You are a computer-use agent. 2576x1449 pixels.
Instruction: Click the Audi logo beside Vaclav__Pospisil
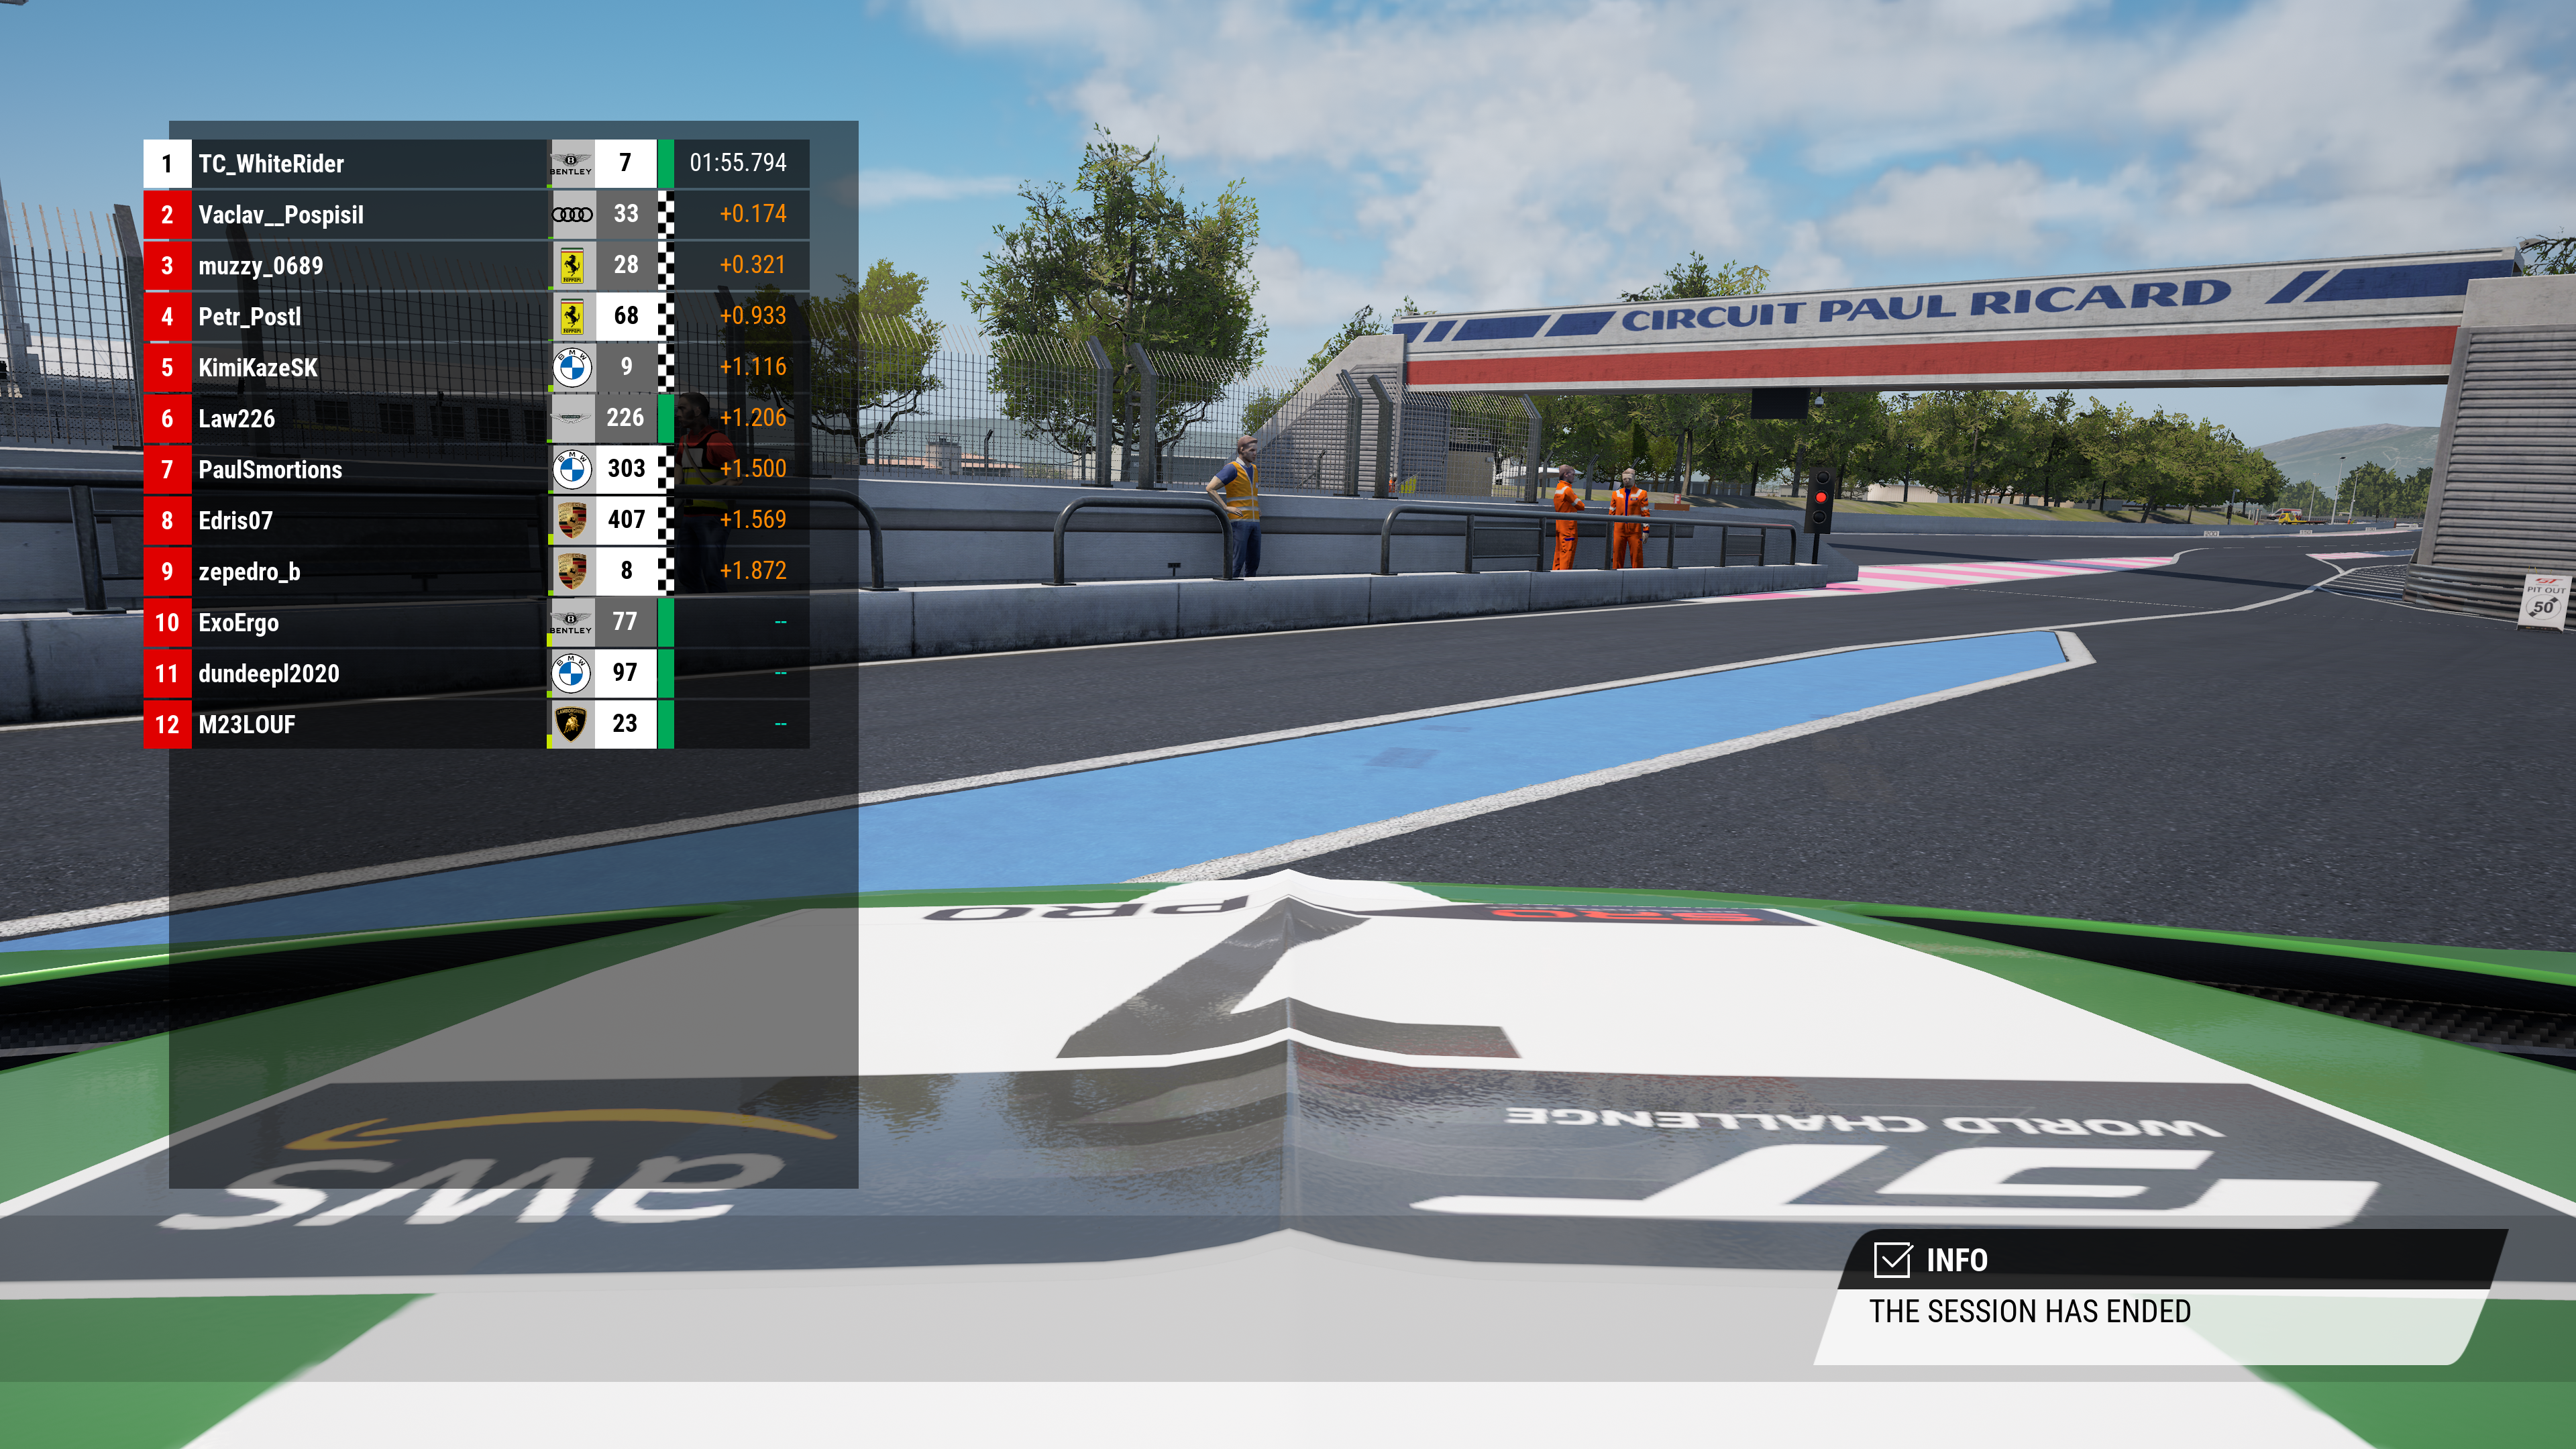click(572, 214)
